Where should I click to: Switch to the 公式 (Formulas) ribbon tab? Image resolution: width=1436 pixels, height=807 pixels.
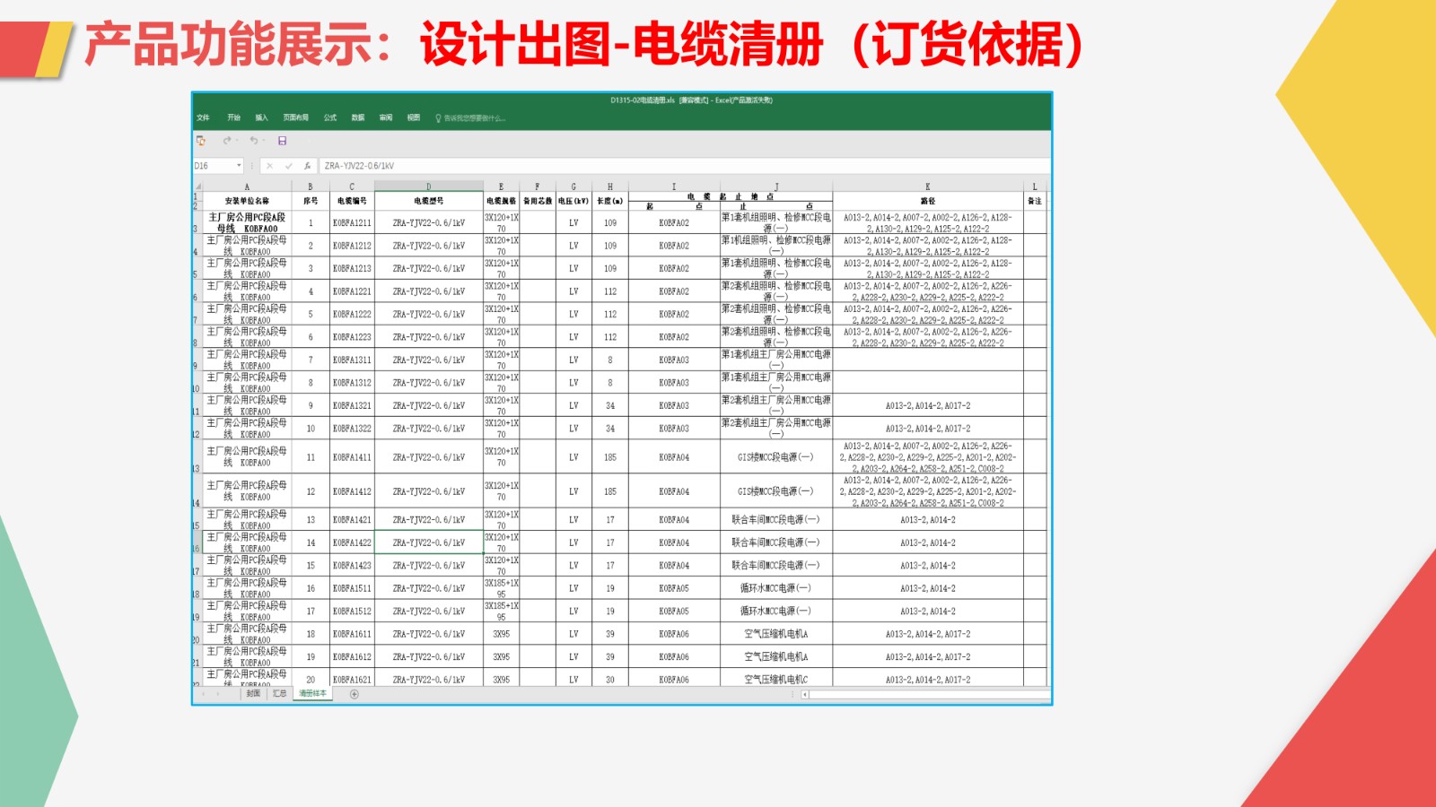pos(330,118)
